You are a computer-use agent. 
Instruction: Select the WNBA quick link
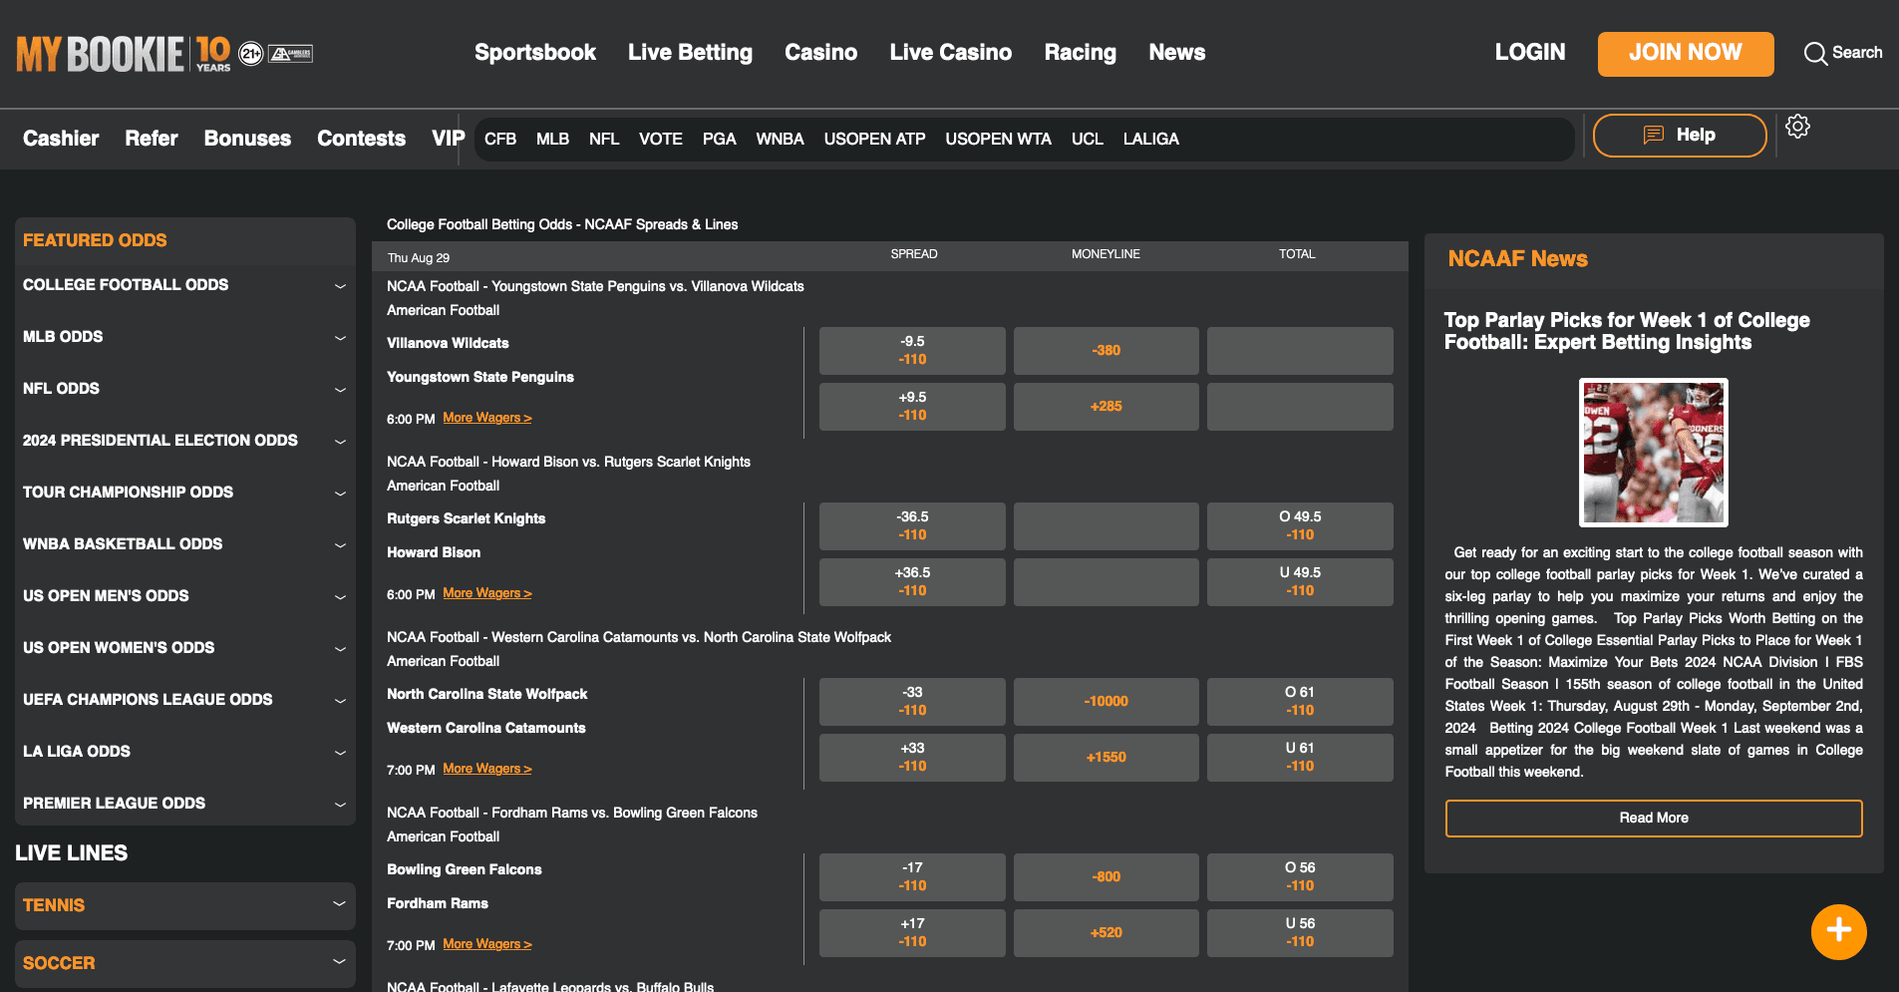point(780,140)
